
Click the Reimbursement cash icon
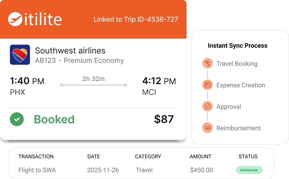pos(207,128)
